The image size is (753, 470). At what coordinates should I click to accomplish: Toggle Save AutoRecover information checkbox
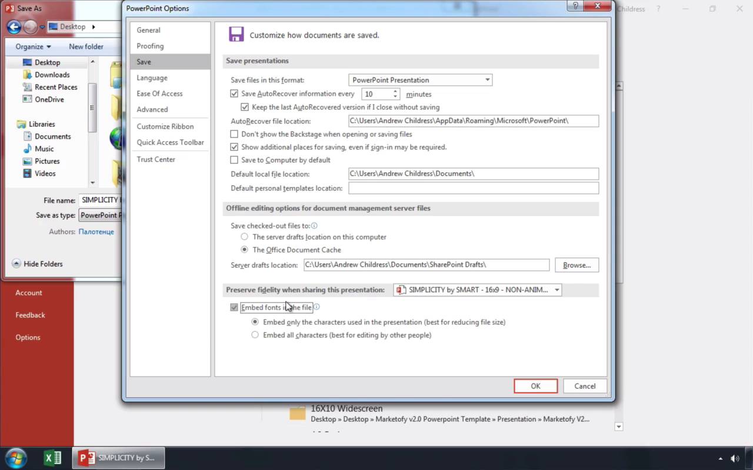pyautogui.click(x=234, y=93)
